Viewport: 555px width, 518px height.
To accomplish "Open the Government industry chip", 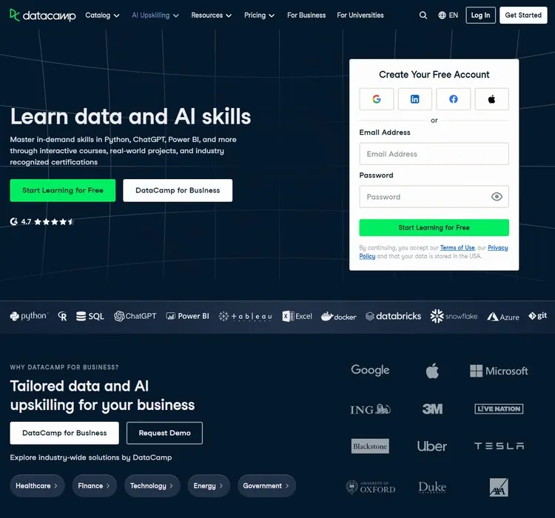I will tap(266, 485).
